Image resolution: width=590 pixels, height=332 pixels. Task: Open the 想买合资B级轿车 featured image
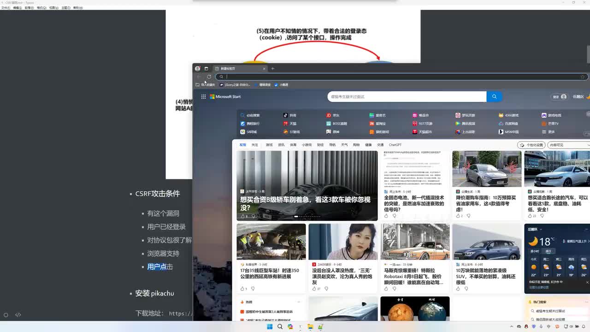(x=307, y=186)
